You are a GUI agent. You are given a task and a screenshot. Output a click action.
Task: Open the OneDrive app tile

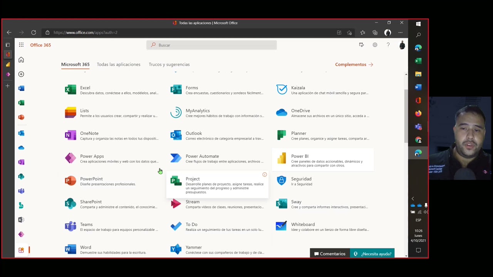click(323, 113)
